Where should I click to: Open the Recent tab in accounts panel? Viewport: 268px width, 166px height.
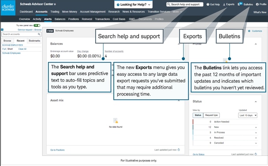click(21, 41)
